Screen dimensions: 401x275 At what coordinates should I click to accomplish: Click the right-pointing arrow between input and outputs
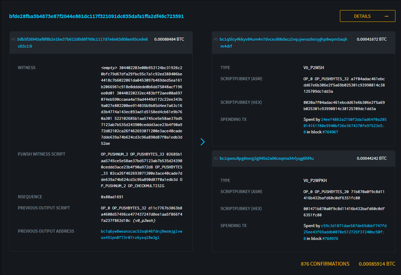click(x=203, y=142)
